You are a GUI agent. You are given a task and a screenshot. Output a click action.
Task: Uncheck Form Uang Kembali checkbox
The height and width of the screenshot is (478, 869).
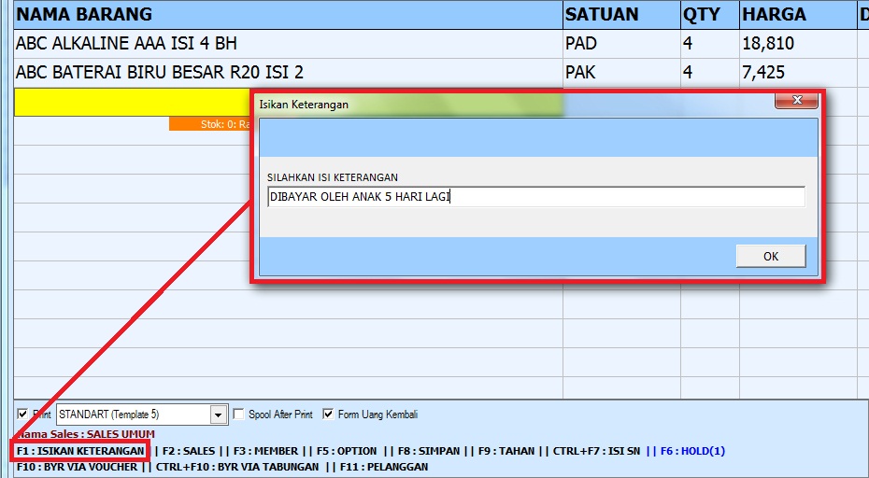coord(328,415)
